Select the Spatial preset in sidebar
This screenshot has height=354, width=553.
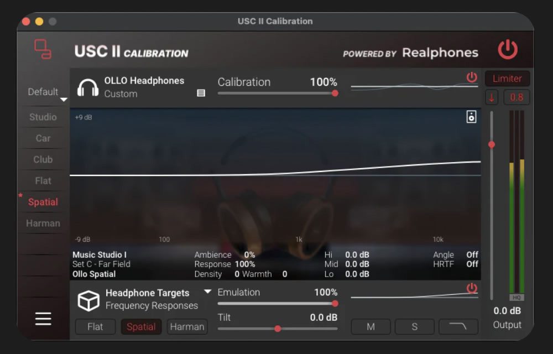coord(43,202)
